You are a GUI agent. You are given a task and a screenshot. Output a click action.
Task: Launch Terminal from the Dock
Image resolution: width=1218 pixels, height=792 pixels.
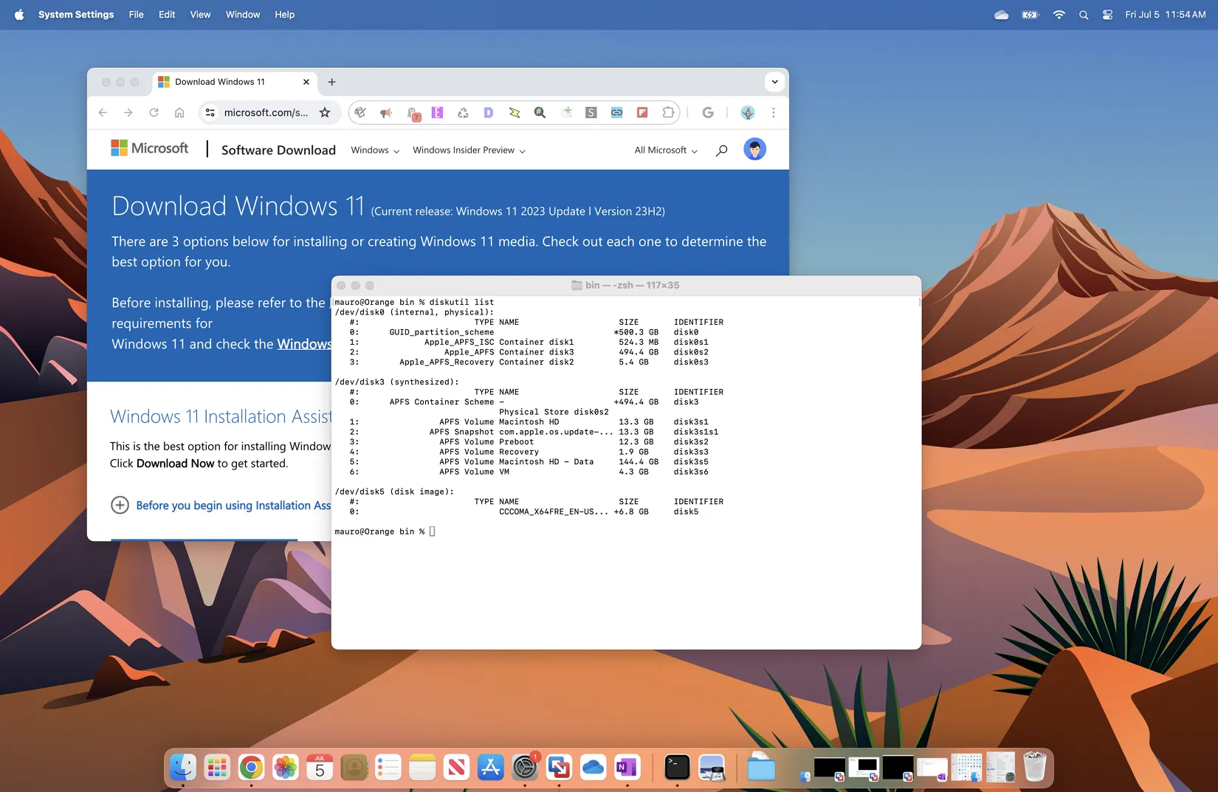[676, 768]
